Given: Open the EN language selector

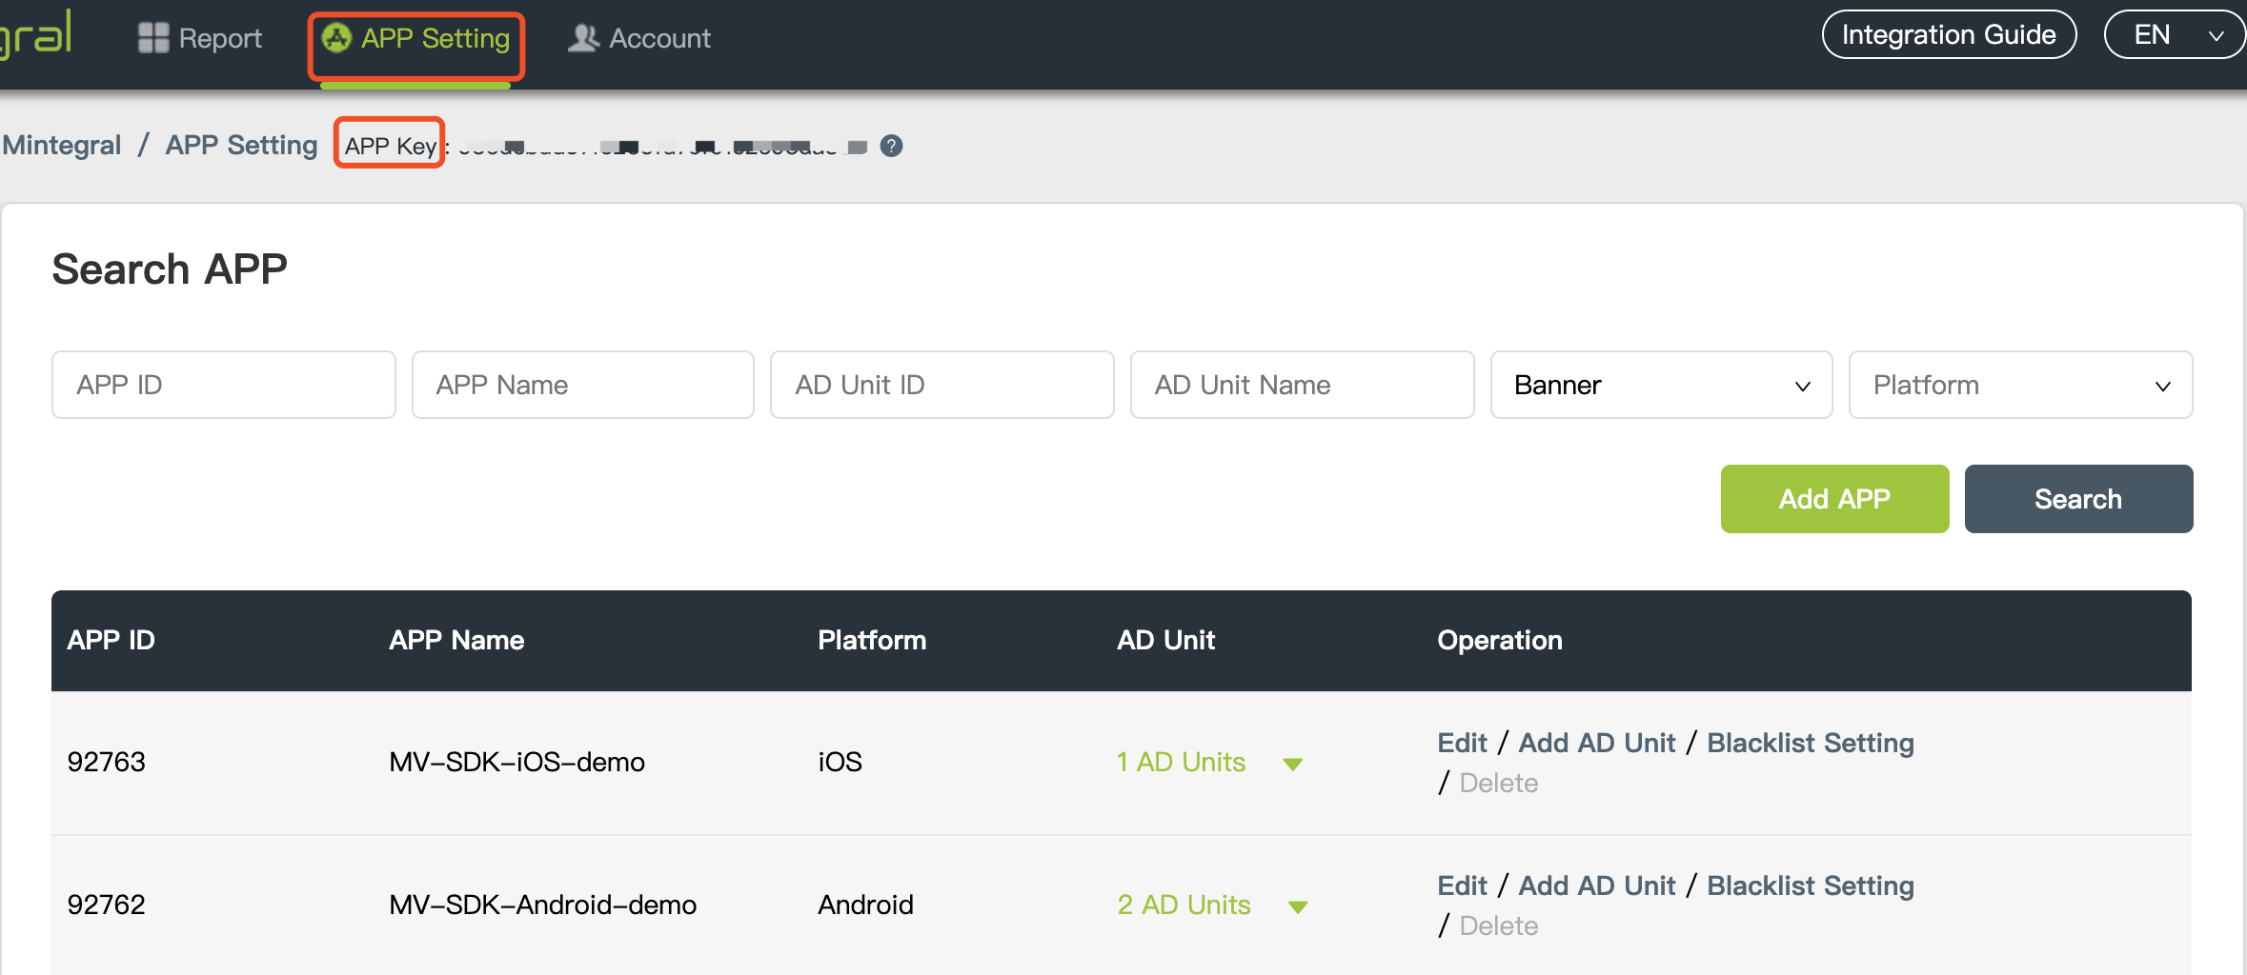Looking at the screenshot, I should click(x=2175, y=35).
